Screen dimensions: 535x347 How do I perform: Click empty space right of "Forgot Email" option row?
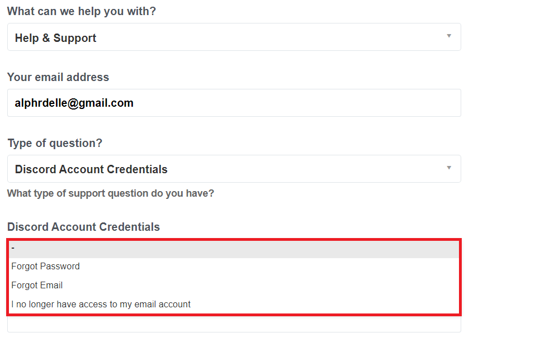(x=261, y=285)
